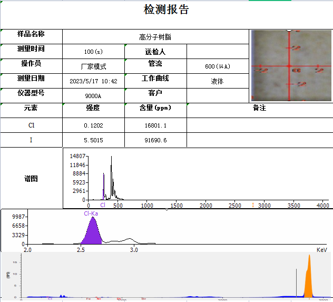Select the instrument model cell 9000A

[93, 96]
